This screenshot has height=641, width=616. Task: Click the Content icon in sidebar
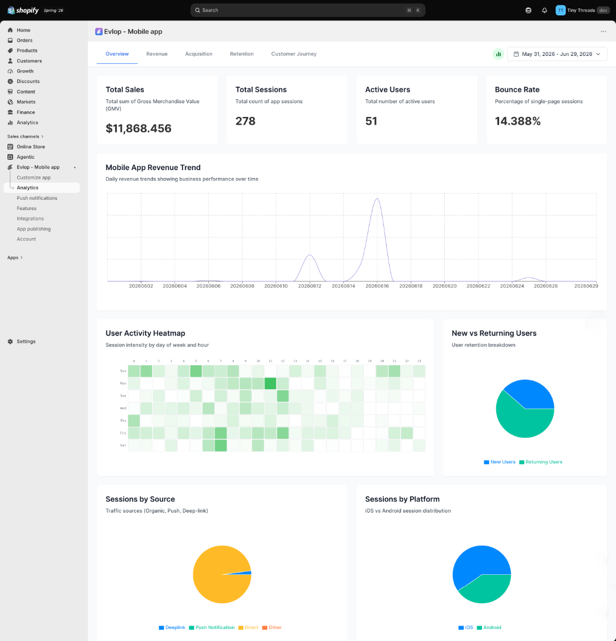pyautogui.click(x=10, y=91)
